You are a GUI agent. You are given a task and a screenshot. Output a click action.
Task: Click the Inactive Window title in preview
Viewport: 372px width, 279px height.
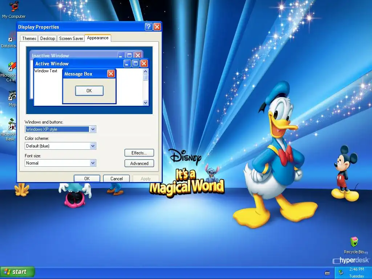[50, 56]
